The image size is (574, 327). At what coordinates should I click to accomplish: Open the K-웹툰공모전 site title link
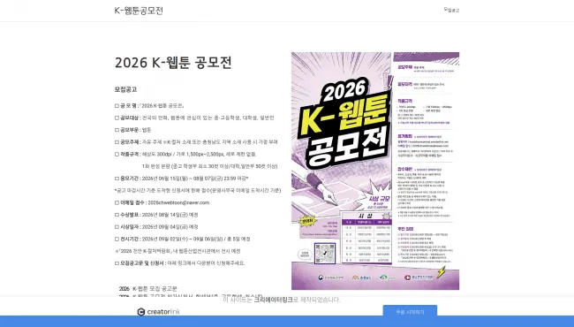click(x=139, y=11)
